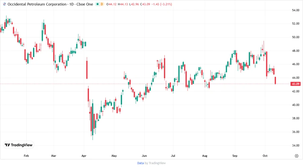Click the Sep label on time axis
Image resolution: width=303 pixels, height=167 pixels.
[235, 156]
